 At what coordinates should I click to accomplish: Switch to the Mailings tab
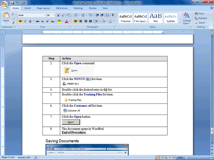78,8
